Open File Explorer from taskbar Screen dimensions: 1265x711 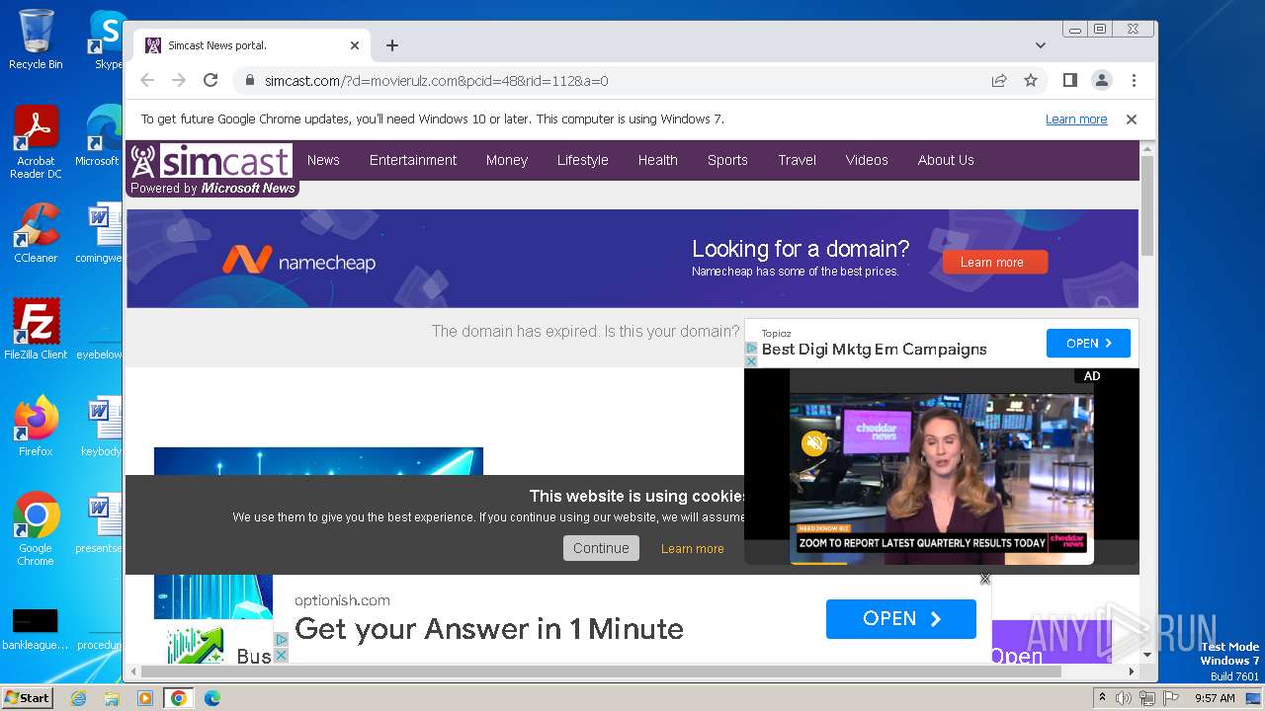[x=112, y=698]
